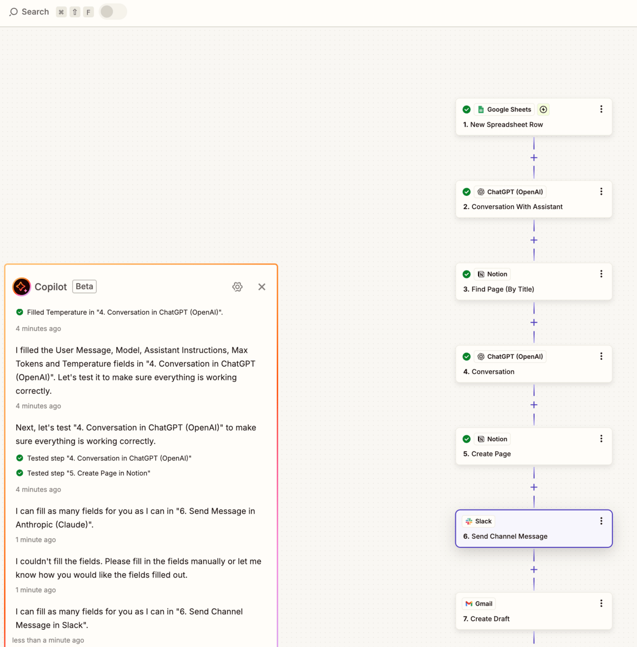Click green check beside 'Filled Temperature' message
637x647 pixels.
pos(20,312)
